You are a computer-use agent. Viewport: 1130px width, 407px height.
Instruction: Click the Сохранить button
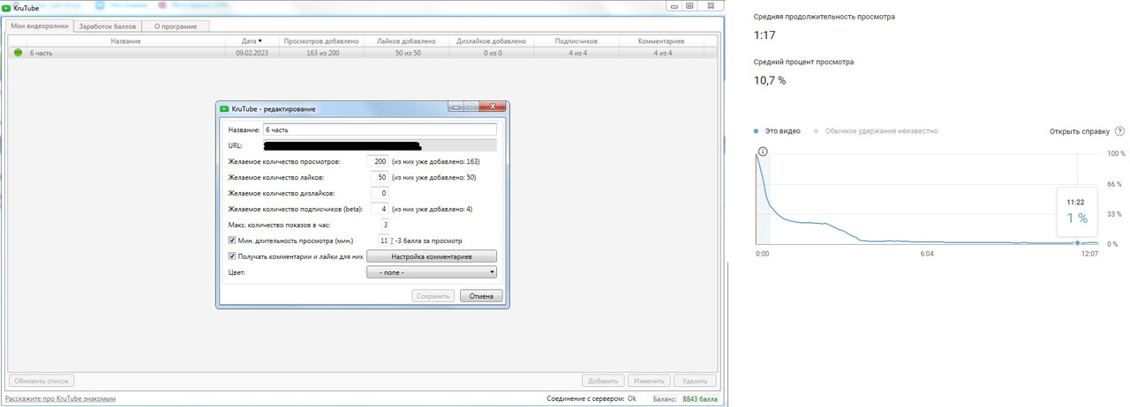click(x=433, y=296)
